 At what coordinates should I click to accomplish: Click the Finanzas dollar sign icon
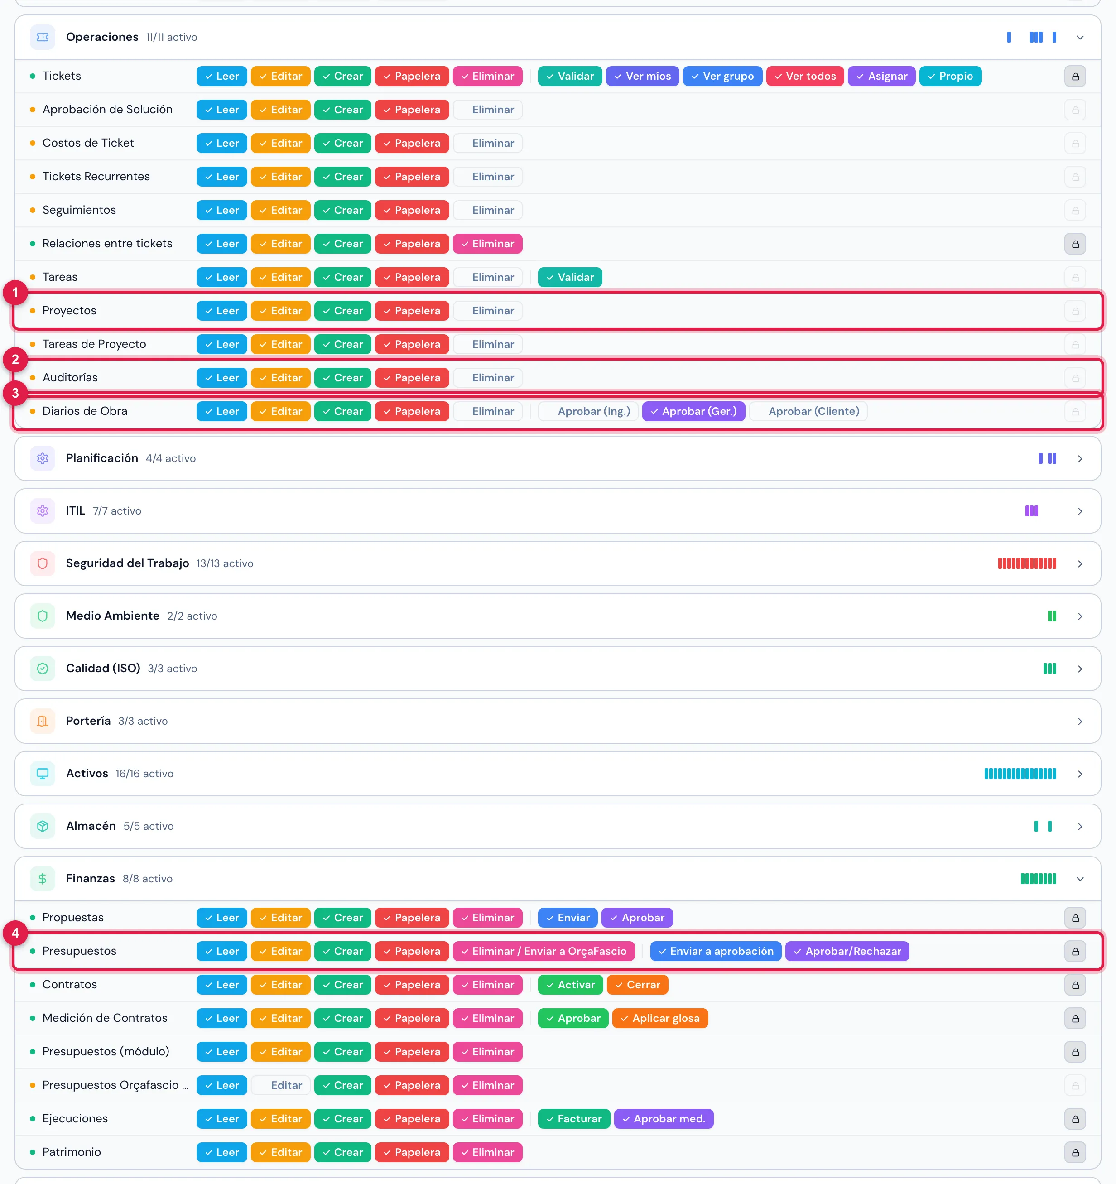coord(42,878)
